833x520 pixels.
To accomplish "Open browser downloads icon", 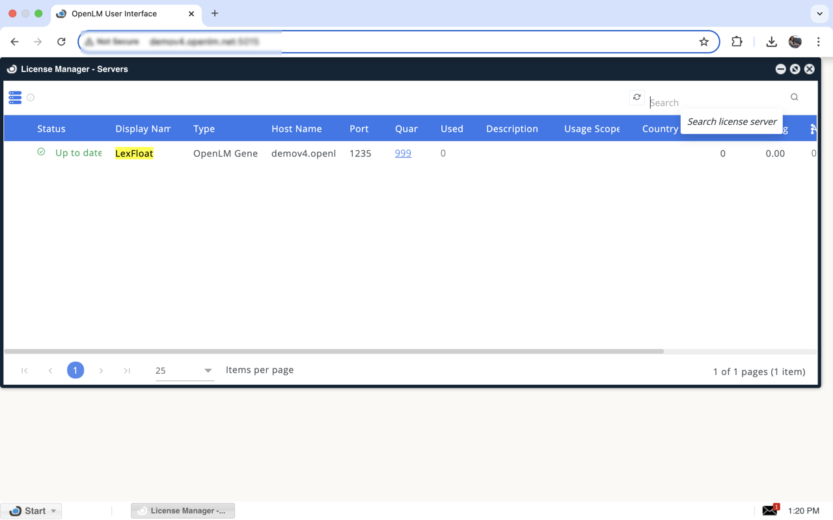I will click(771, 42).
